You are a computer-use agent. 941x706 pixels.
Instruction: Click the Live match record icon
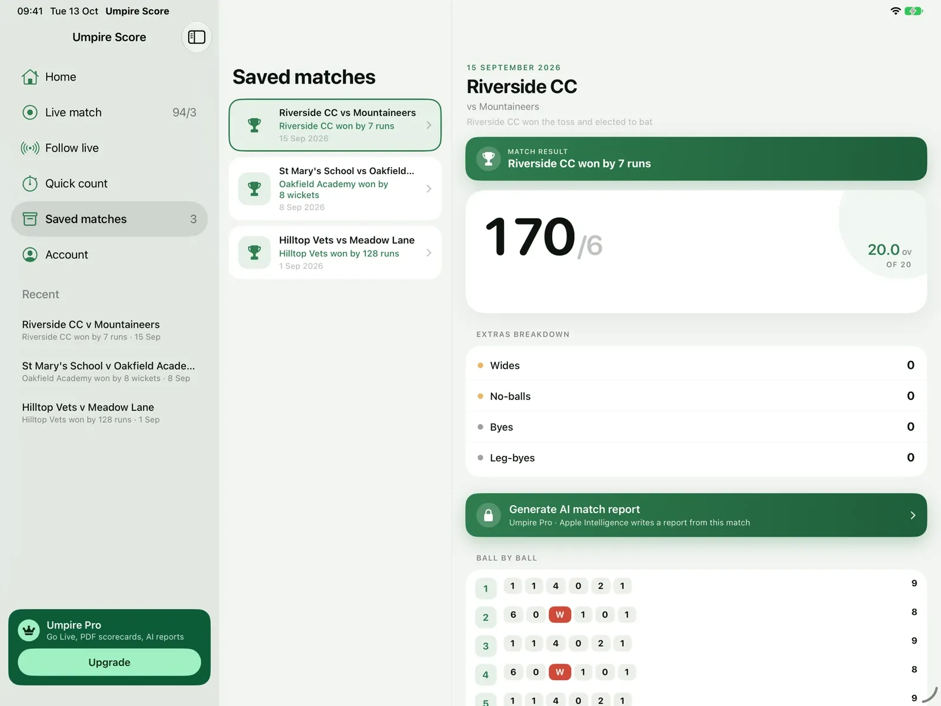[x=30, y=112]
